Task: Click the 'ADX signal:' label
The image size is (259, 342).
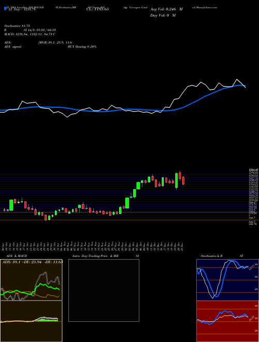Action: 13,47
